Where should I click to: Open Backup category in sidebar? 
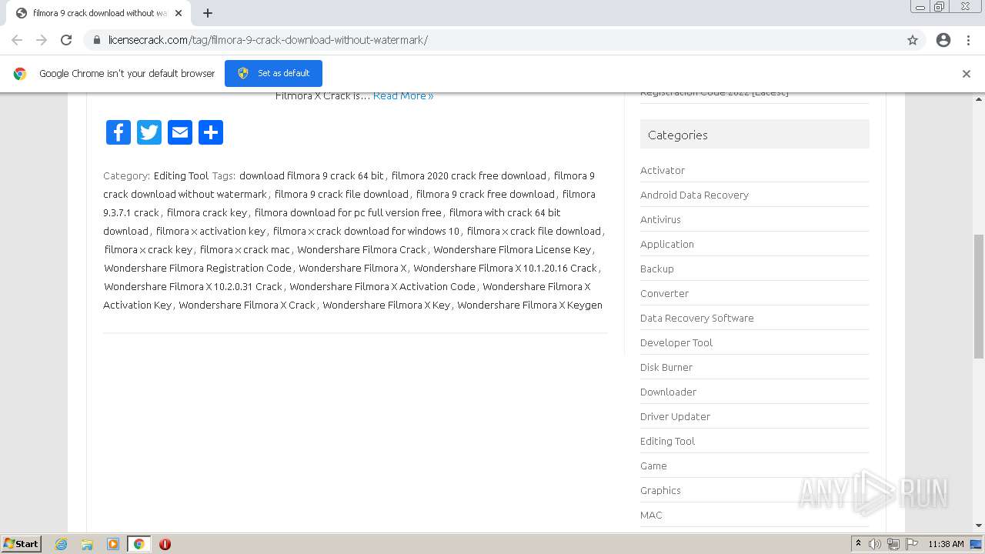pos(657,269)
